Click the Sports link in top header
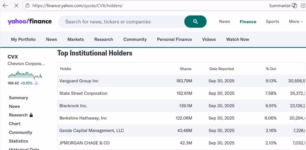This screenshot has width=306, height=150. pyautogui.click(x=272, y=22)
